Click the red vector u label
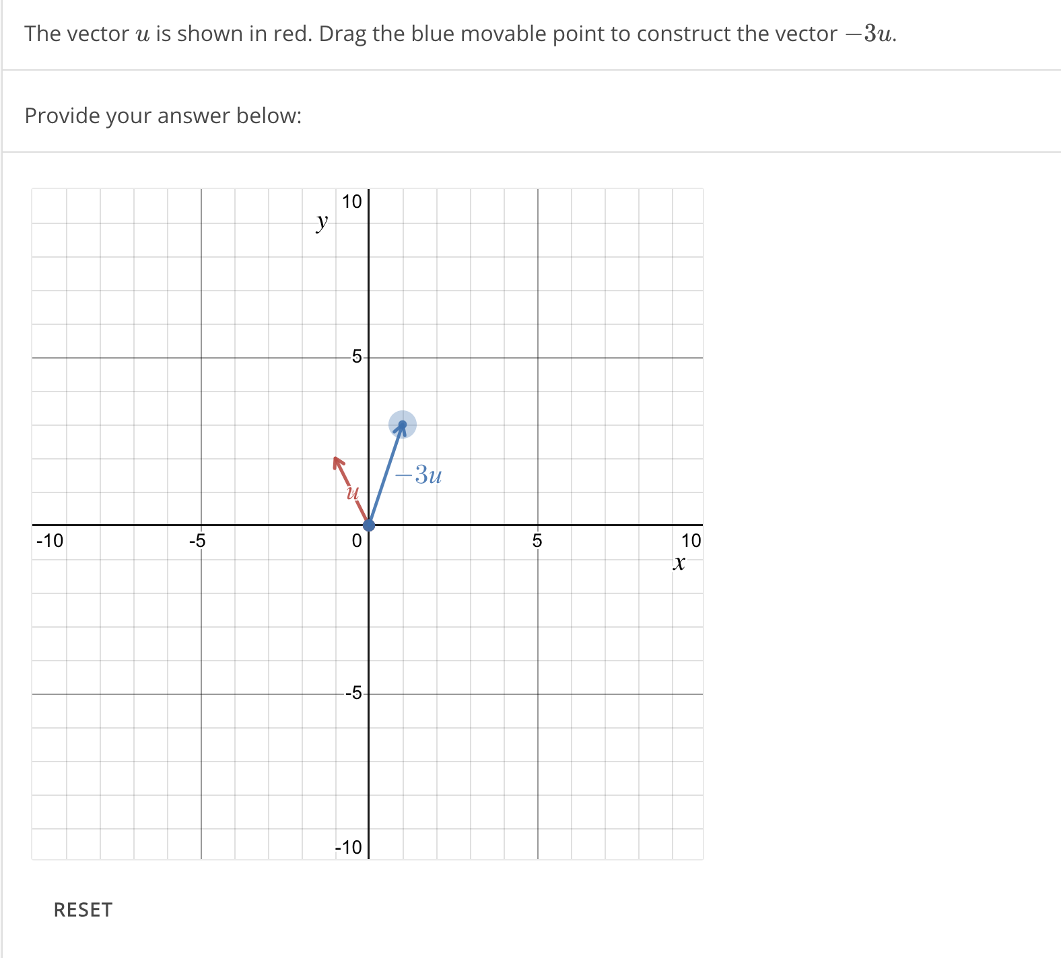The width and height of the screenshot is (1061, 958). [x=353, y=493]
